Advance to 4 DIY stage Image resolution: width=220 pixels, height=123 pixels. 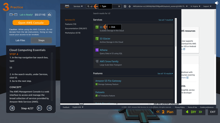point(194,112)
